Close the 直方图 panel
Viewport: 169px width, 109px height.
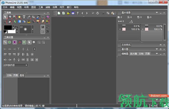[x=164, y=49]
